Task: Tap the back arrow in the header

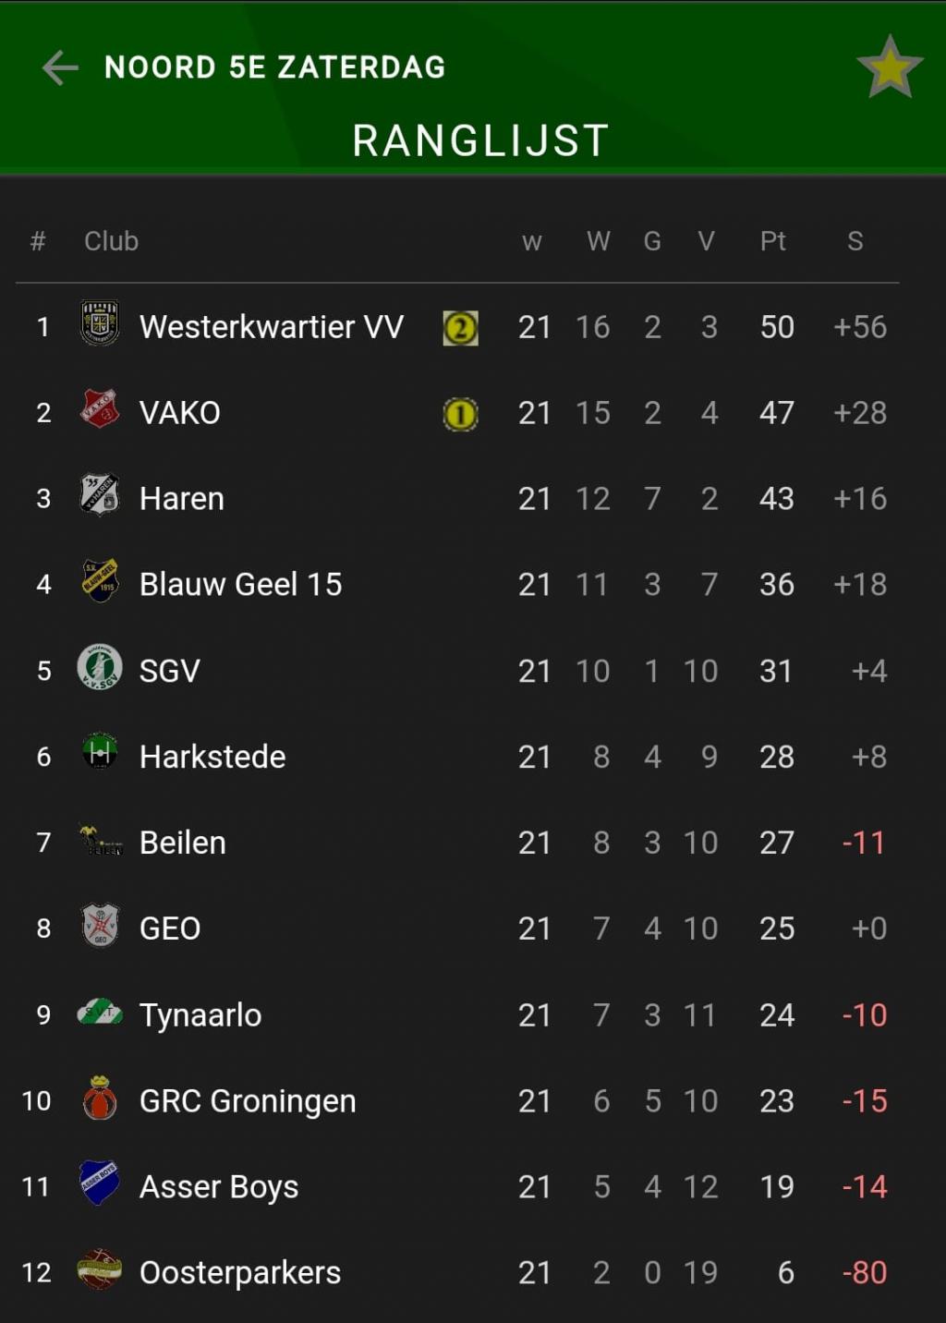Action: pyautogui.click(x=60, y=67)
